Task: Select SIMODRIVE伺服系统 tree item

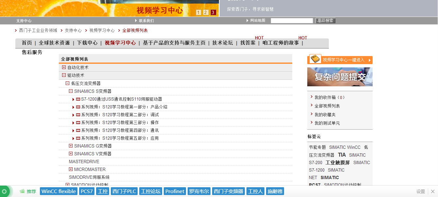Action: 89,177
